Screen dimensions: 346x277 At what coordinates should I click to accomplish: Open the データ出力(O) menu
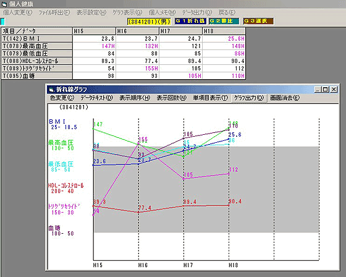(197, 12)
